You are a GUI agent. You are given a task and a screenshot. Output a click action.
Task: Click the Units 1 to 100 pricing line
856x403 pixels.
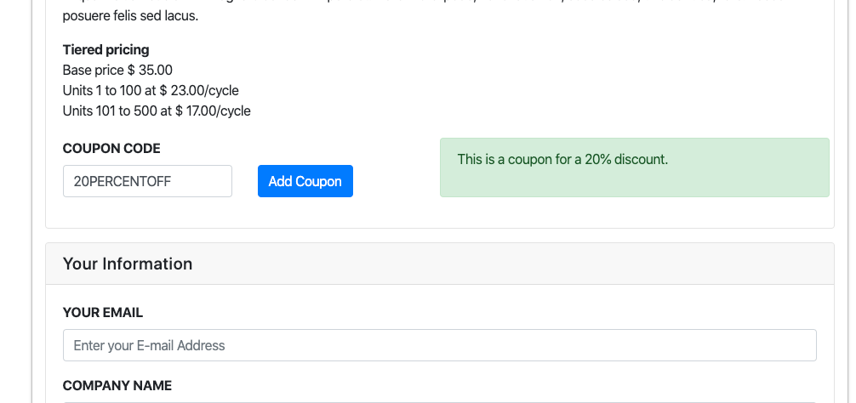click(x=151, y=90)
